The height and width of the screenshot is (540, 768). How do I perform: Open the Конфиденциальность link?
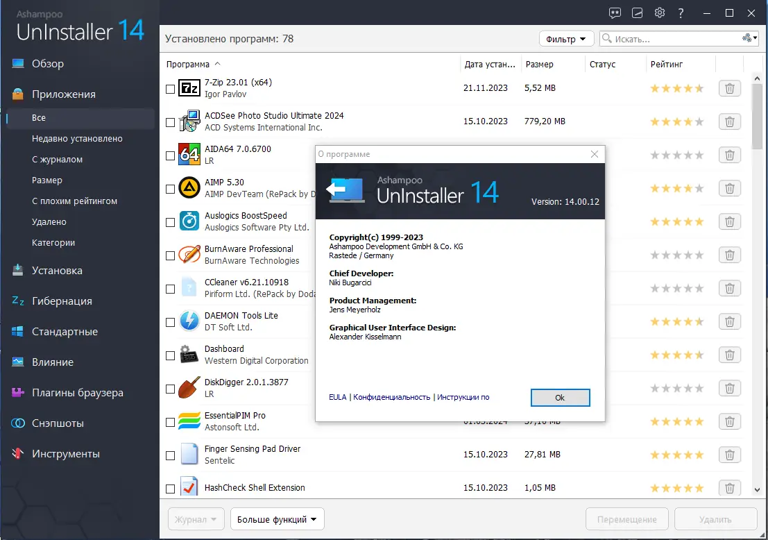(391, 398)
